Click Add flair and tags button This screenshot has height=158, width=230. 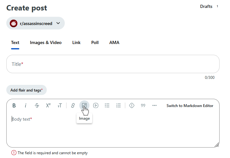click(x=27, y=90)
